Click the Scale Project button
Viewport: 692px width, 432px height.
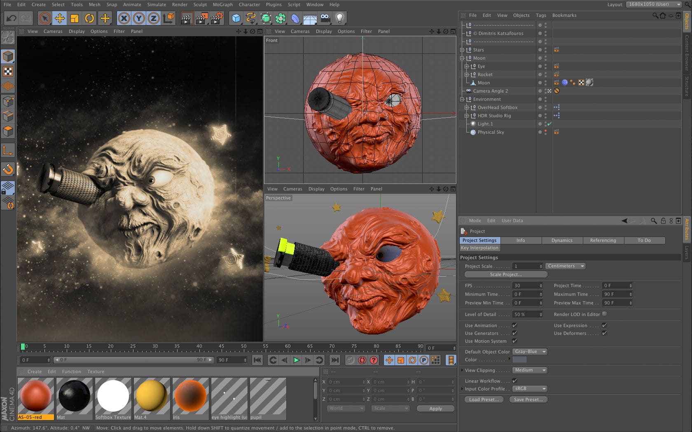(x=505, y=274)
